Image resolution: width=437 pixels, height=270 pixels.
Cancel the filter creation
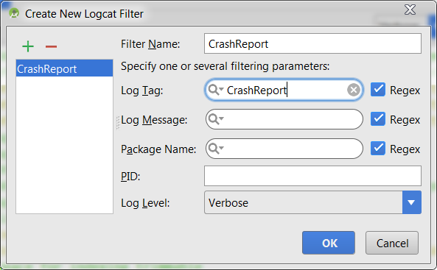392,243
